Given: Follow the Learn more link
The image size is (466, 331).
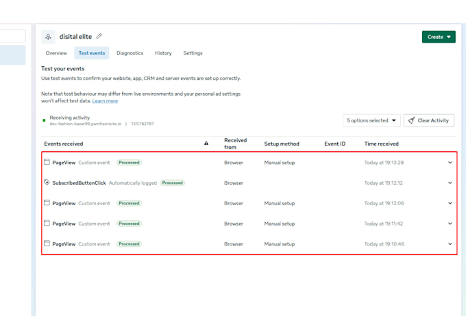Looking at the screenshot, I should coord(105,101).
